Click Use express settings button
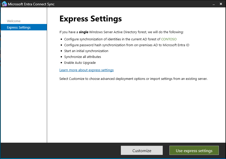This screenshot has height=159, width=226. (x=194, y=151)
